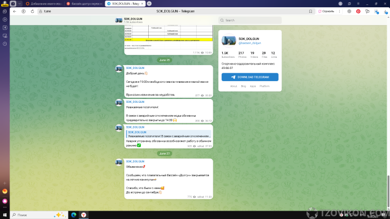The image size is (390, 219).
Task: Open the sidebar history clock icon
Action: tap(4, 44)
